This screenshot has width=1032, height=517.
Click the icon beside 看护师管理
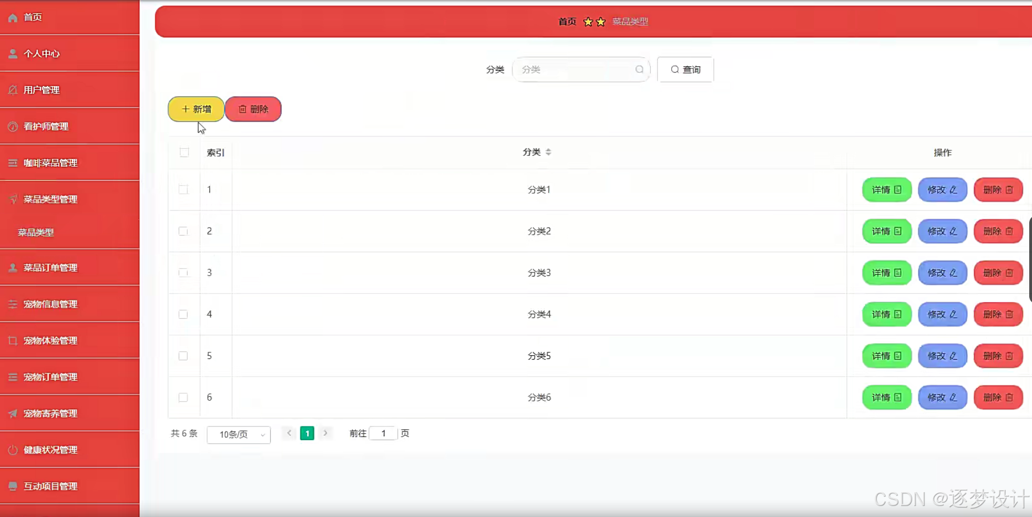click(x=13, y=126)
